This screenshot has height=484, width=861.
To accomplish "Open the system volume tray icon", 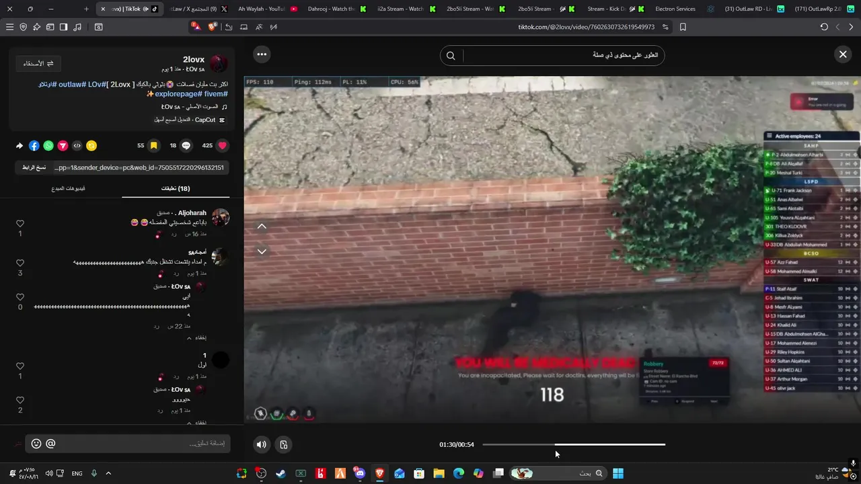I will coord(48,473).
